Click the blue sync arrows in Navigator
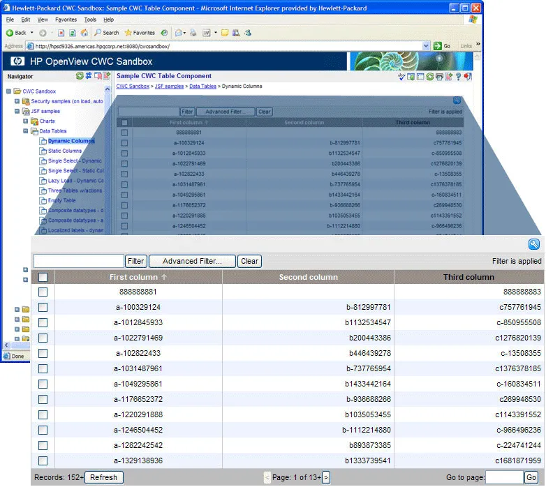This screenshot has width=546, height=487. tap(89, 75)
